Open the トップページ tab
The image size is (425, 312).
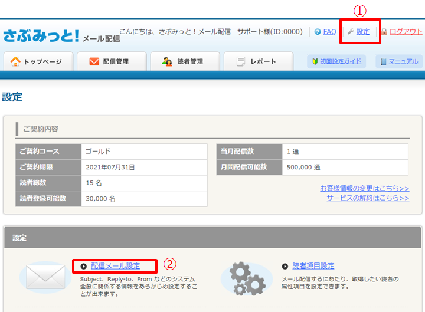pyautogui.click(x=38, y=61)
